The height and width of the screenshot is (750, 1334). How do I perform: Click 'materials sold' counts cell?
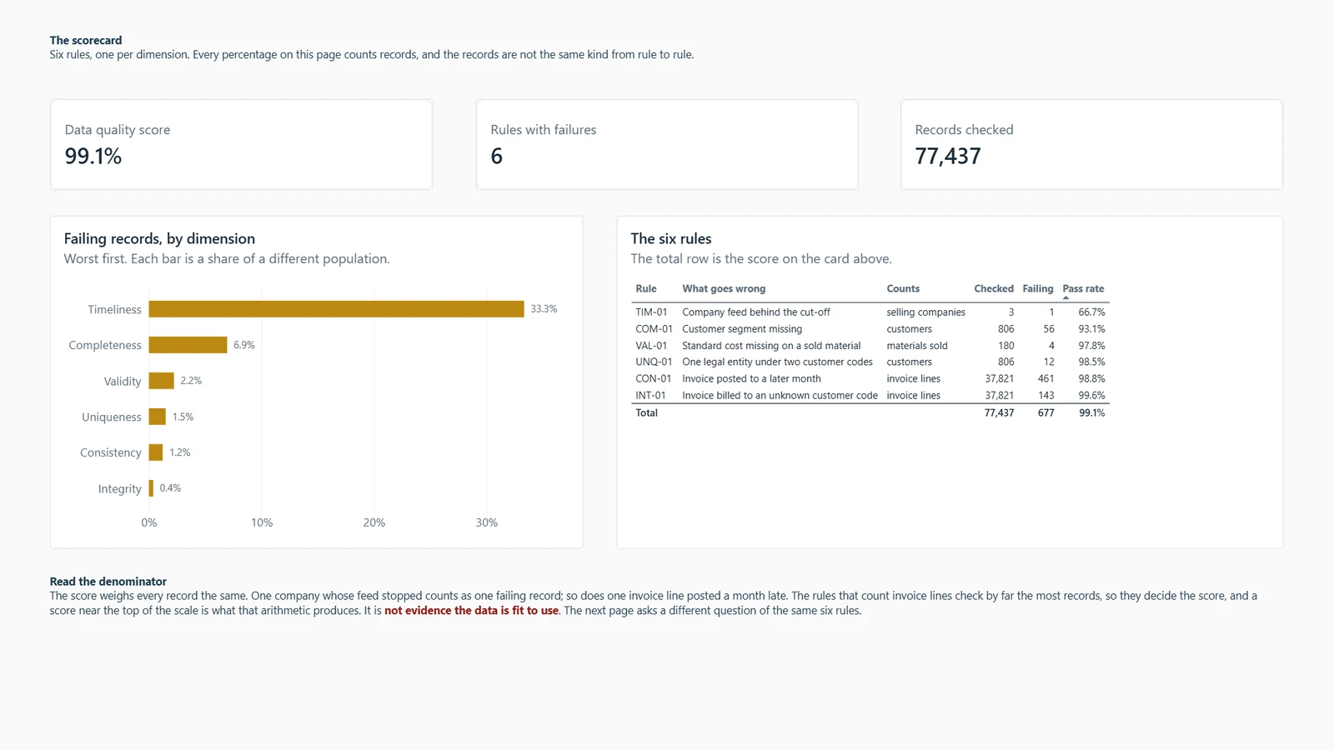click(917, 346)
